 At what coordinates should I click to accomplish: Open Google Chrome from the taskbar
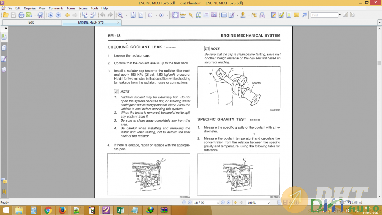pyautogui.click(x=48, y=210)
